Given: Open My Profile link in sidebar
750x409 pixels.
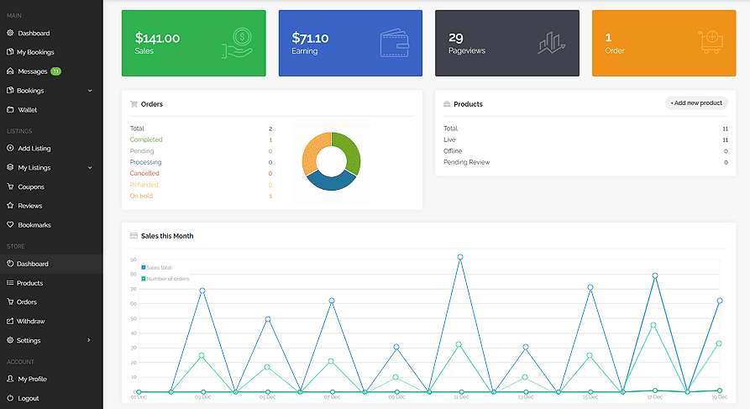Looking at the screenshot, I should (x=32, y=379).
